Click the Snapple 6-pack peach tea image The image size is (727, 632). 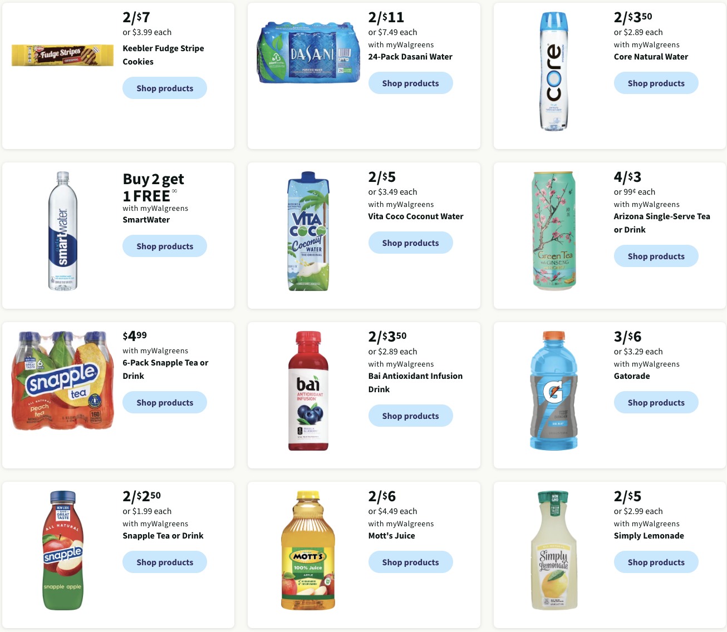coord(63,381)
